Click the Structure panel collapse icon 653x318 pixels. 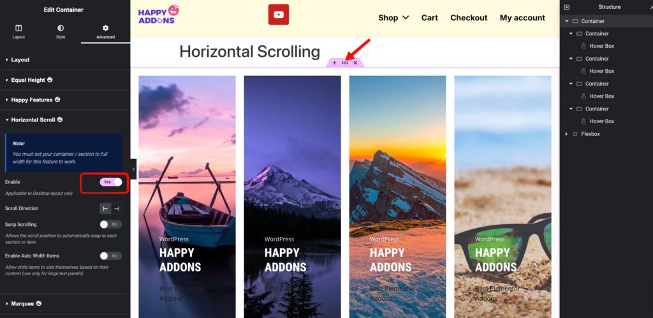(x=567, y=7)
